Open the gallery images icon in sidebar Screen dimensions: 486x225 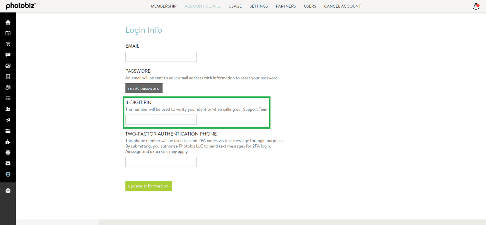(8, 65)
